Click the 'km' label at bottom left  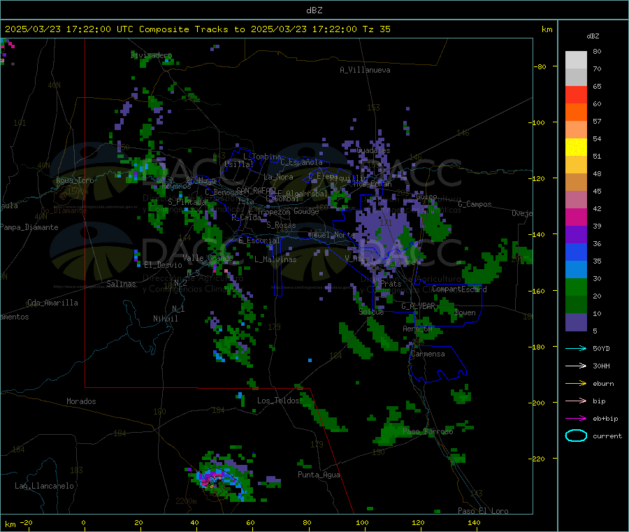(10, 524)
